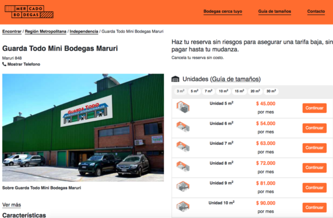
Task: Click the Unidad 7 m² unit icon
Action: pos(183,147)
